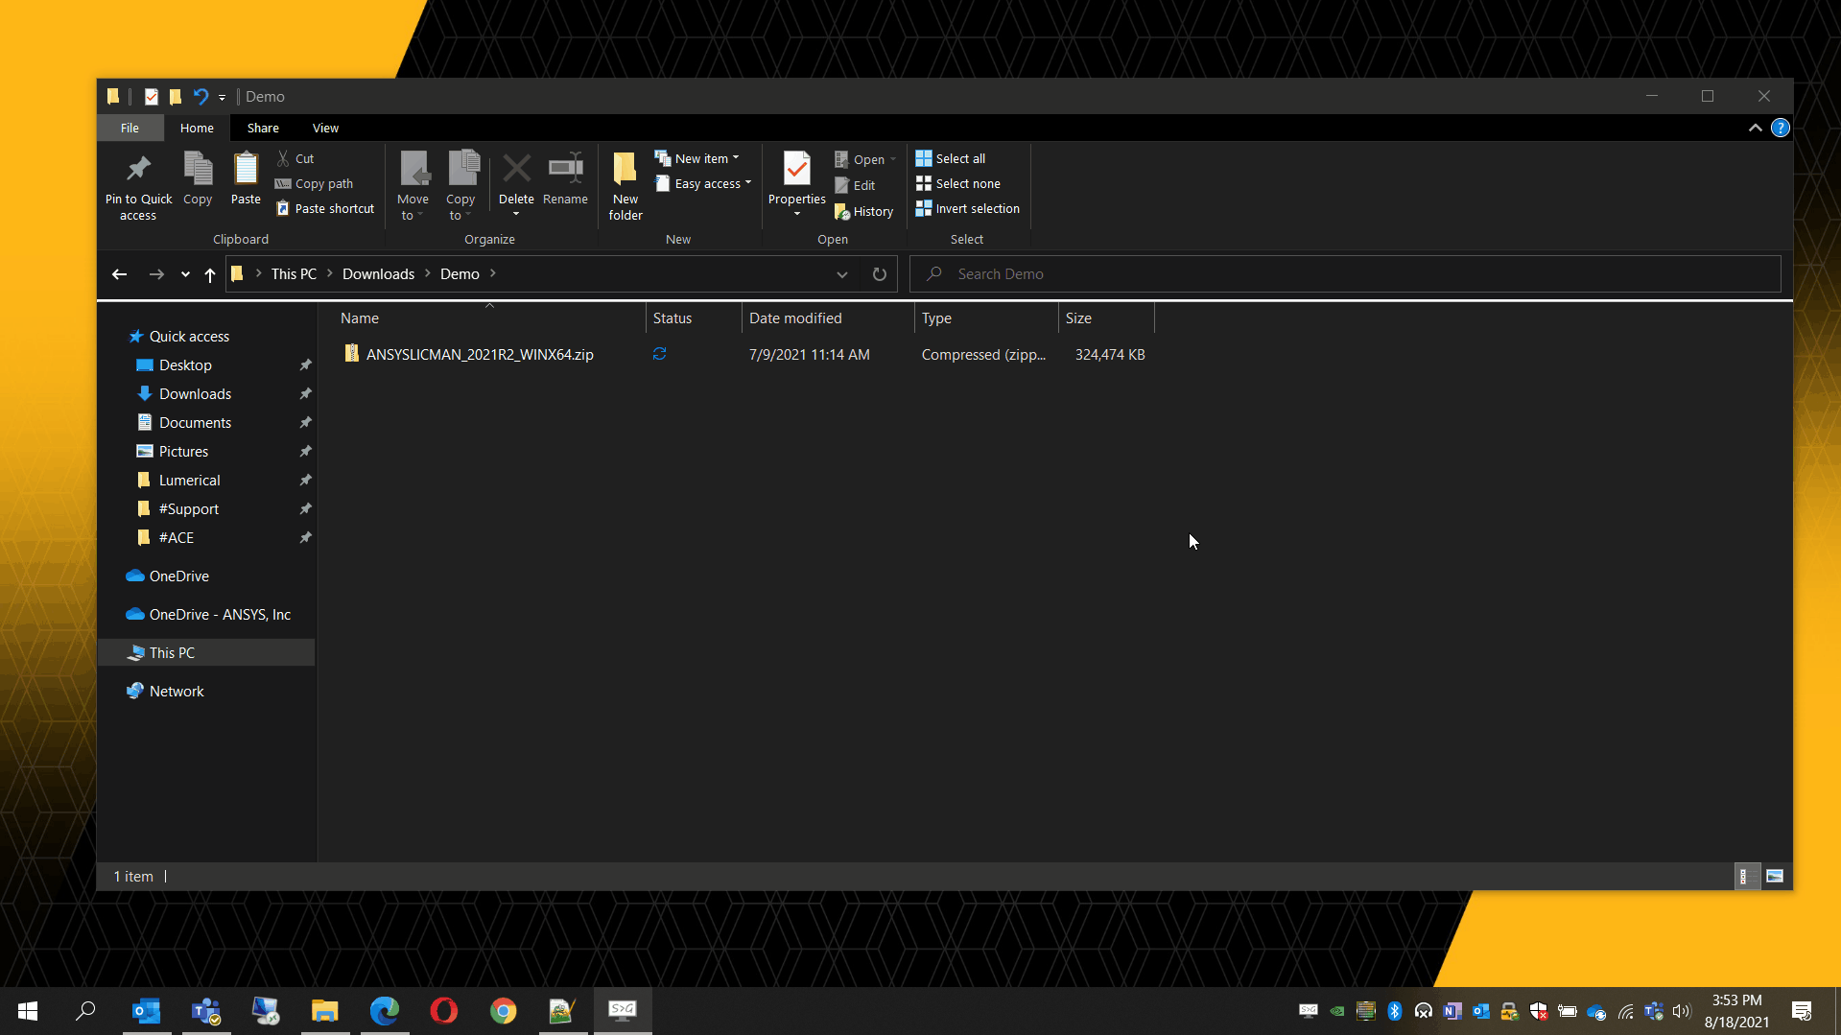Open the Share ribbon tab

click(263, 128)
